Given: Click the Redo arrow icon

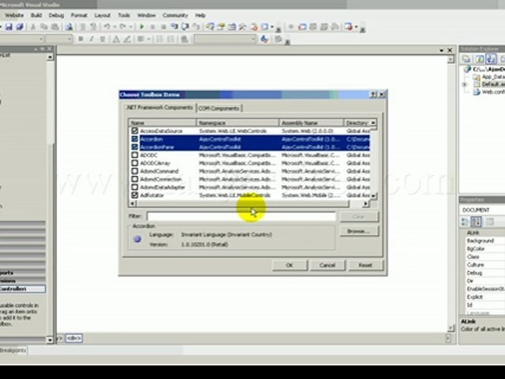Looking at the screenshot, I should (123, 27).
